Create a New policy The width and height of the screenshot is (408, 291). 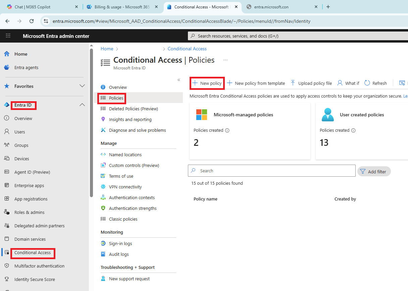pos(207,83)
